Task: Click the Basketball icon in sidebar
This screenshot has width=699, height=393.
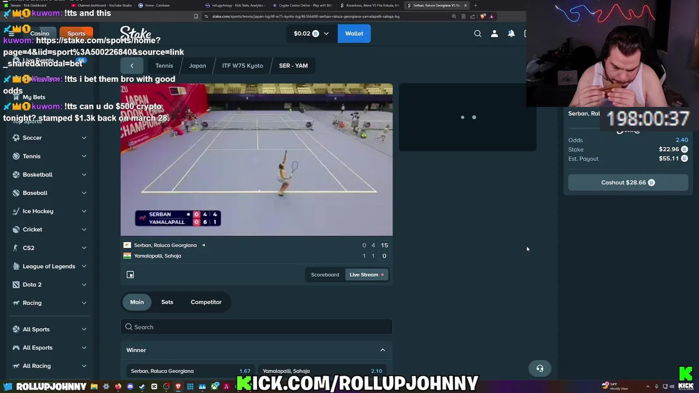Action: [x=16, y=174]
